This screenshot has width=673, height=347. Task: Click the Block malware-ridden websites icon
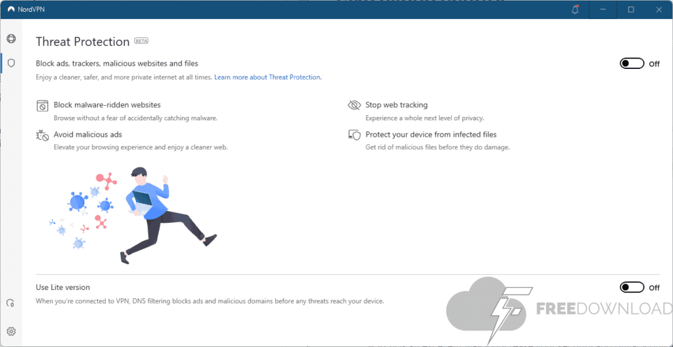43,105
